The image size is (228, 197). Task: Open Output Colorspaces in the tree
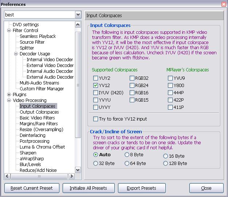(39, 112)
